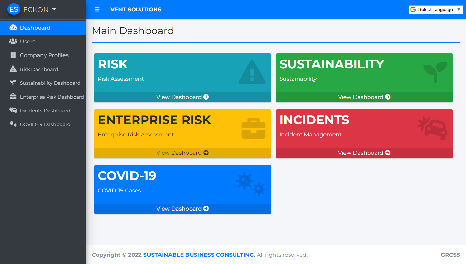Select Incidents Dashboard in the sidebar

coord(45,111)
